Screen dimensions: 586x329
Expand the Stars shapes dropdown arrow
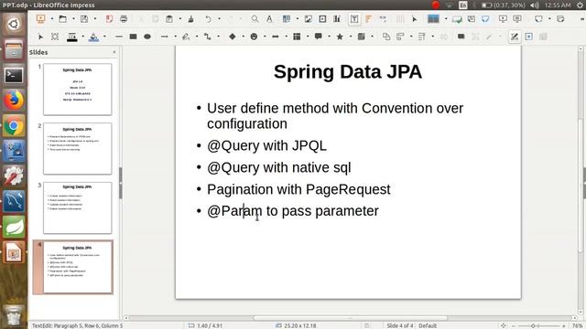click(x=351, y=37)
